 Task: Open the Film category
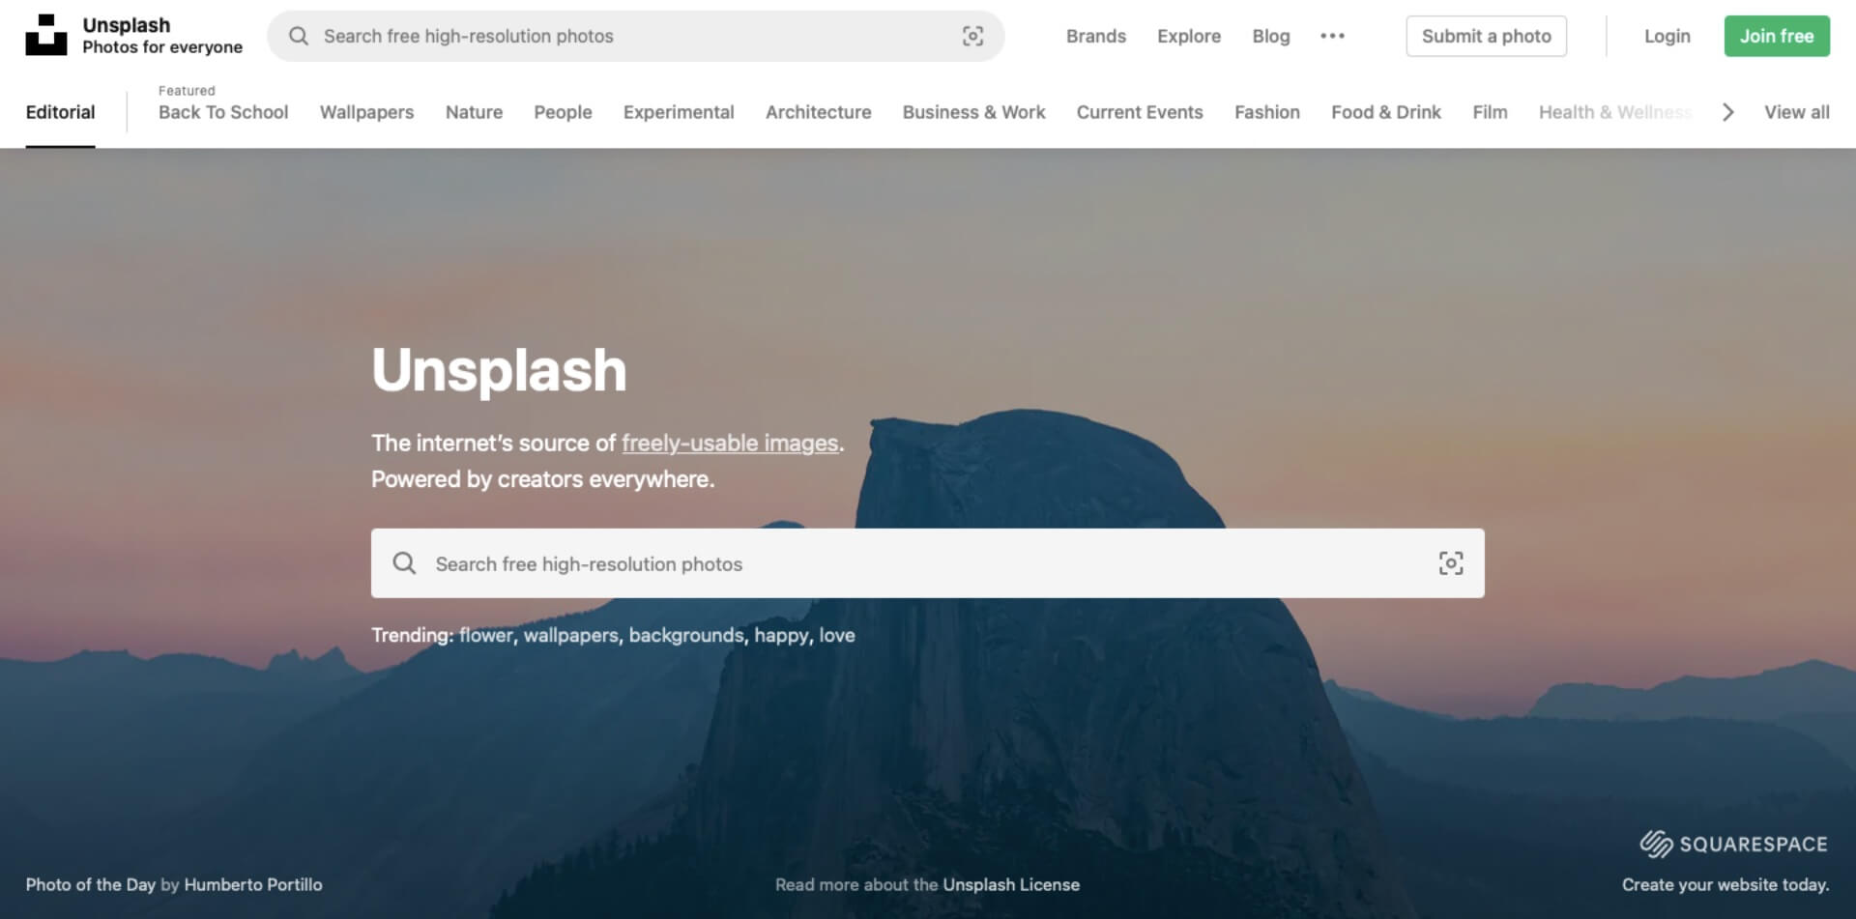click(1490, 112)
